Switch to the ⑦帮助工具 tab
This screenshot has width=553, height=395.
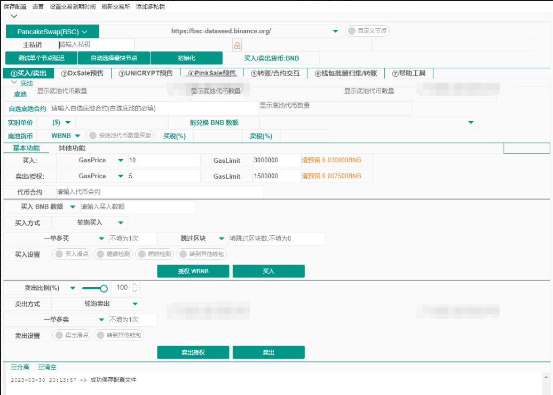coord(409,73)
